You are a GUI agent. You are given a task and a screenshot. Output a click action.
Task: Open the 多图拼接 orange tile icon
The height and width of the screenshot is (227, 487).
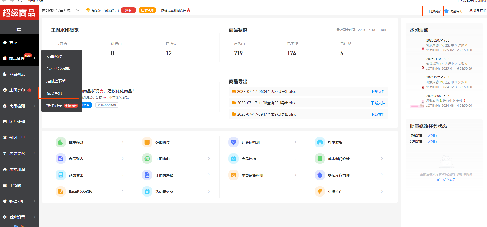click(x=147, y=142)
